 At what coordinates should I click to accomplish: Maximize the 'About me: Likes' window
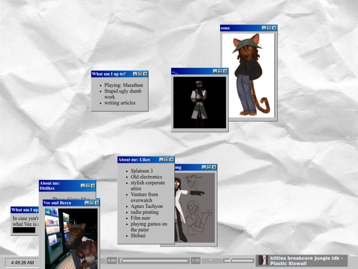pyautogui.click(x=166, y=159)
